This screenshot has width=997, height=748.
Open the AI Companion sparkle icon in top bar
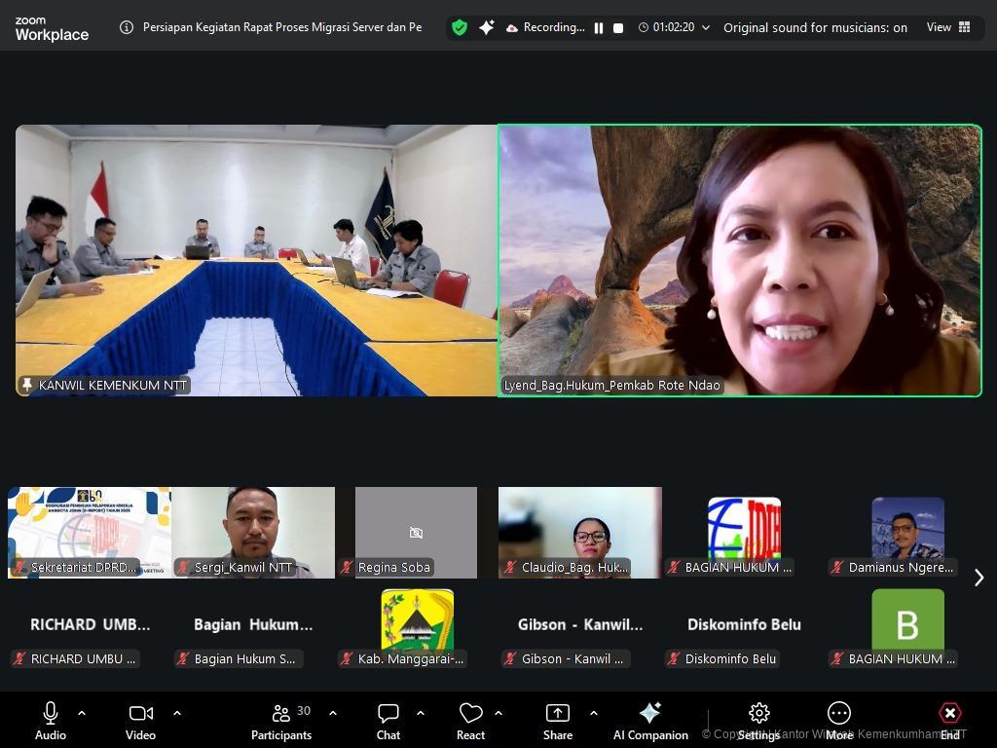tap(487, 27)
